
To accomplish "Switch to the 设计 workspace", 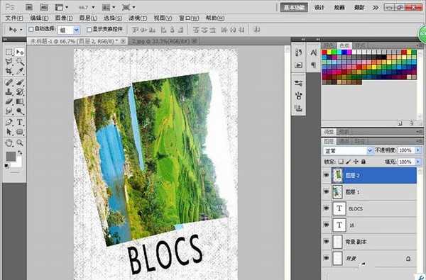I will (x=319, y=7).
